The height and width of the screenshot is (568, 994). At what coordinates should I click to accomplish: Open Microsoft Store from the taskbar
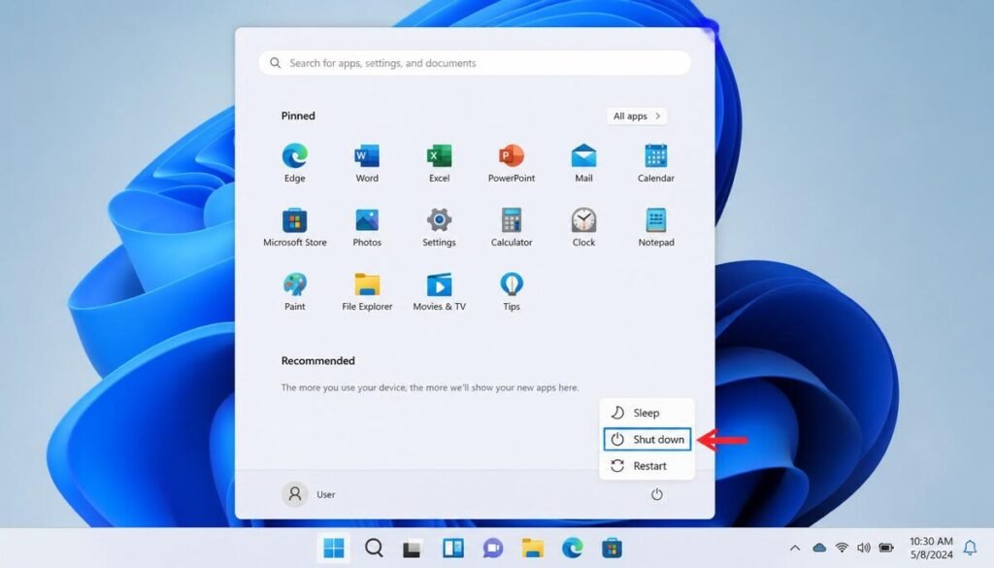pos(612,548)
